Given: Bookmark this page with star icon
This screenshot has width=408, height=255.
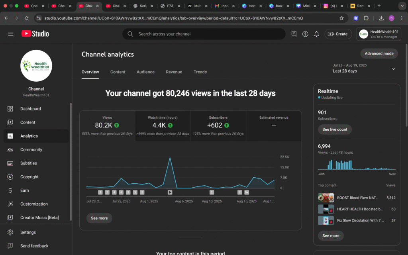Looking at the screenshot, I should [x=341, y=18].
